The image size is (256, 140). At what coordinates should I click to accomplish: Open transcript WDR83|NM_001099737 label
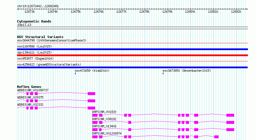tap(33, 90)
